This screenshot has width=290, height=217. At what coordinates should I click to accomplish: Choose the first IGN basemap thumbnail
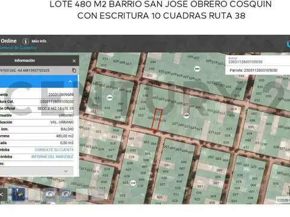pos(50,194)
